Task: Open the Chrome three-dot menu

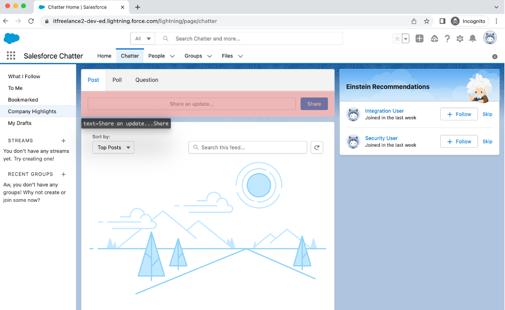Action: (496, 21)
